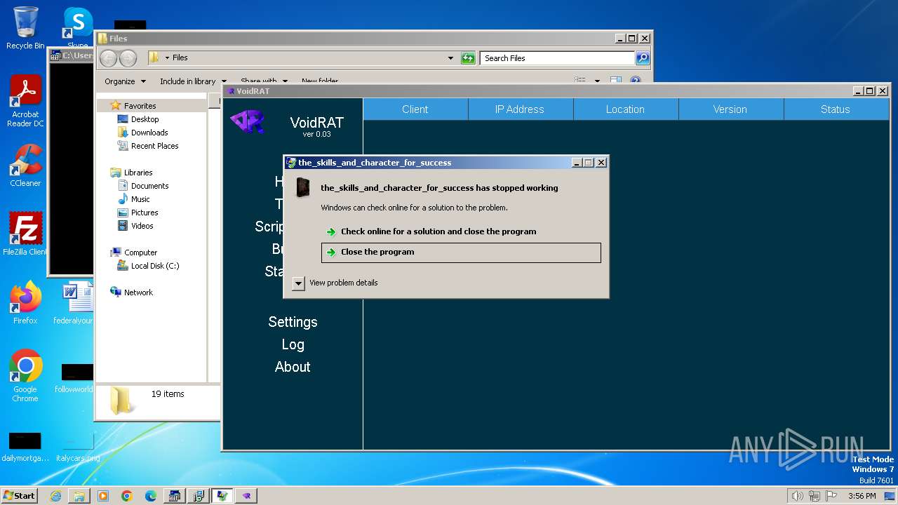Select Libraries in navigation pane
The image size is (898, 505).
(138, 173)
